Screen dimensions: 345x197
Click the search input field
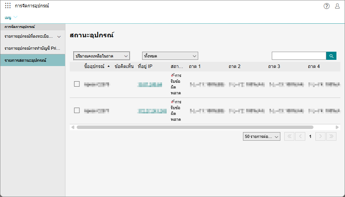(x=298, y=56)
